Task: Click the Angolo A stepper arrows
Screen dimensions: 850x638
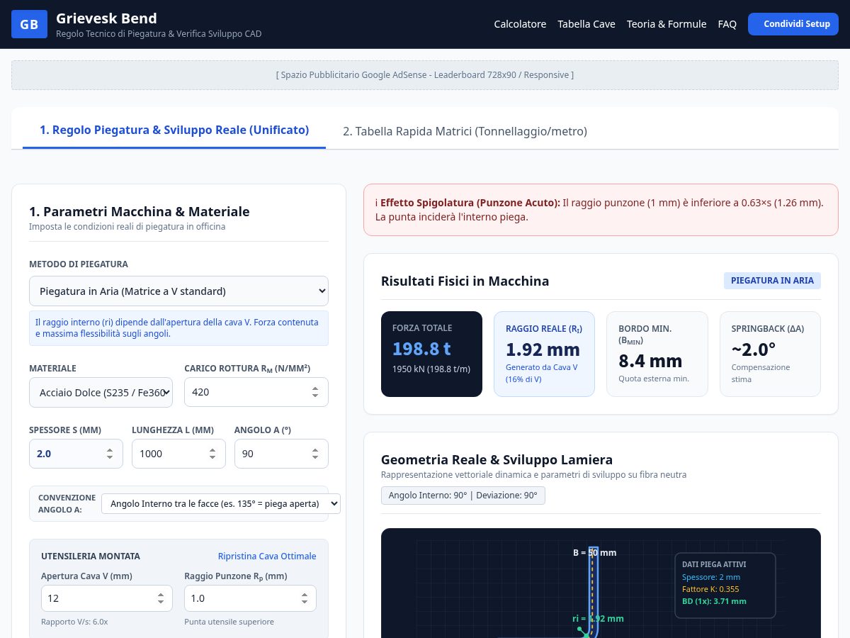Action: [x=315, y=454]
